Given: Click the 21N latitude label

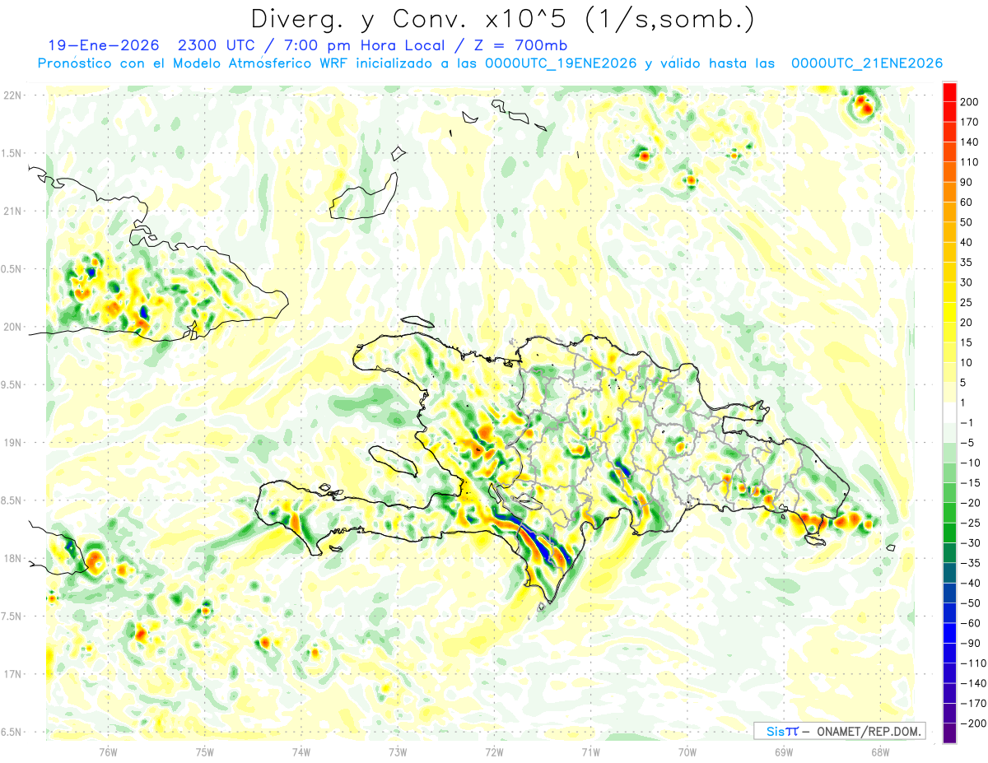Looking at the screenshot, I should pos(12,212).
